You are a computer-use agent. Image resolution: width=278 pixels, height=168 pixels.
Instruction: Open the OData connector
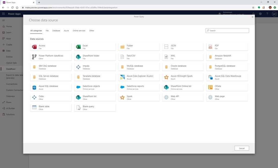coord(227,87)
